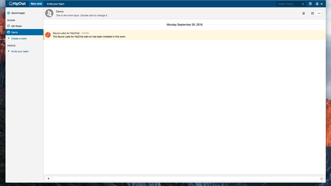Open Invite your team in top bar
This screenshot has height=186, width=331.
click(x=56, y=4)
